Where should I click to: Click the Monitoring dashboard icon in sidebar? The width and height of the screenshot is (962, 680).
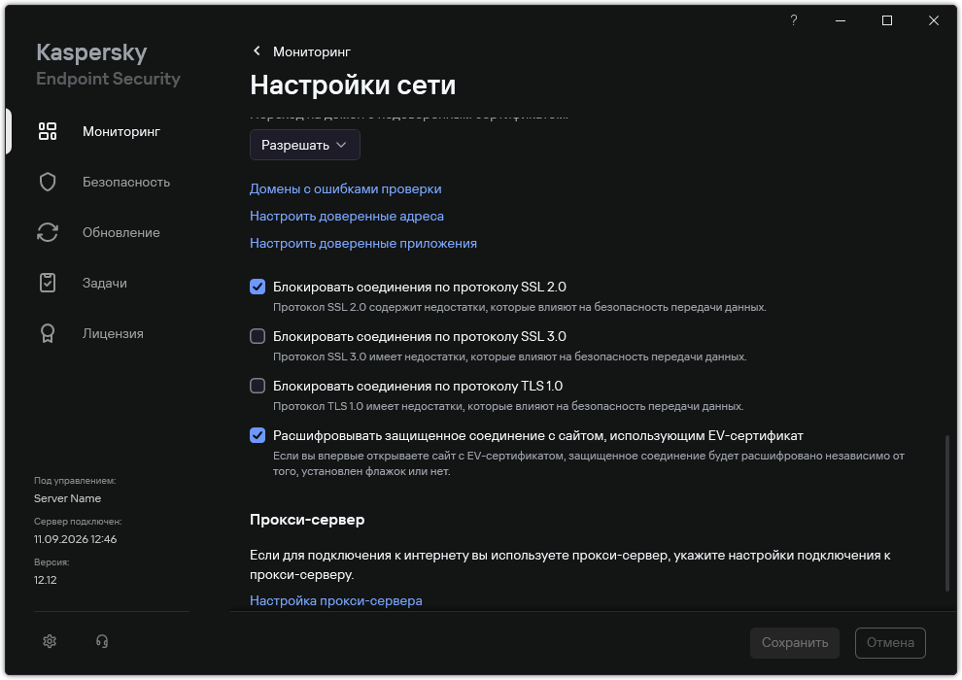coord(48,131)
